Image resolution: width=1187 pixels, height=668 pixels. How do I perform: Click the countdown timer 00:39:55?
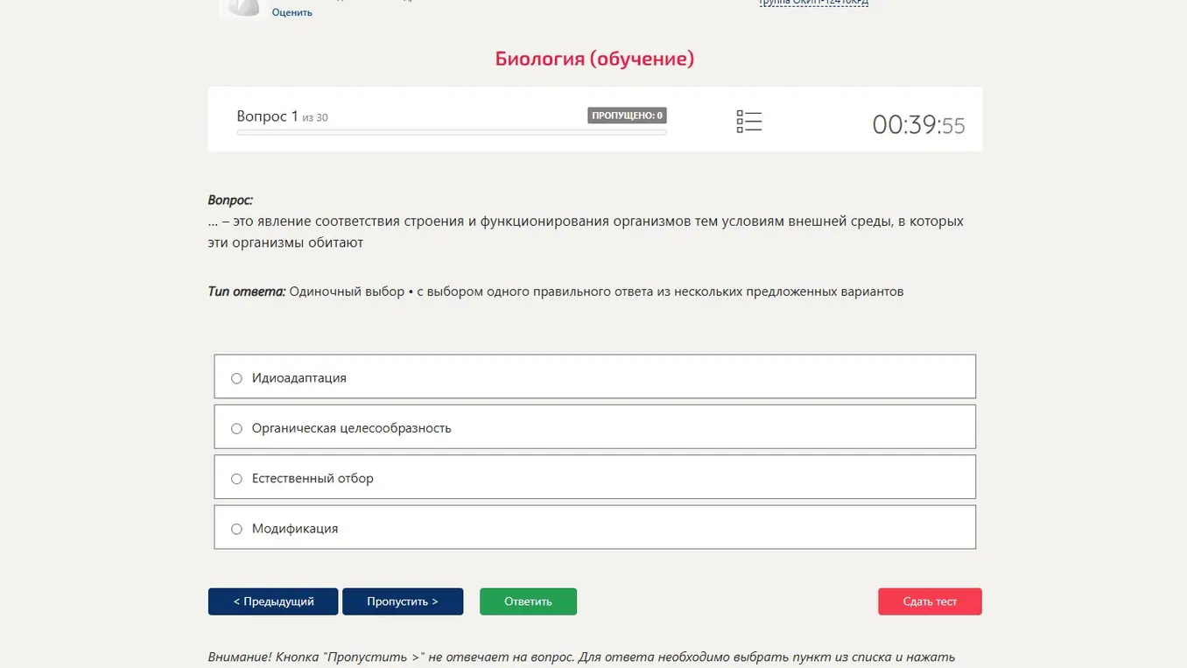pyautogui.click(x=918, y=125)
